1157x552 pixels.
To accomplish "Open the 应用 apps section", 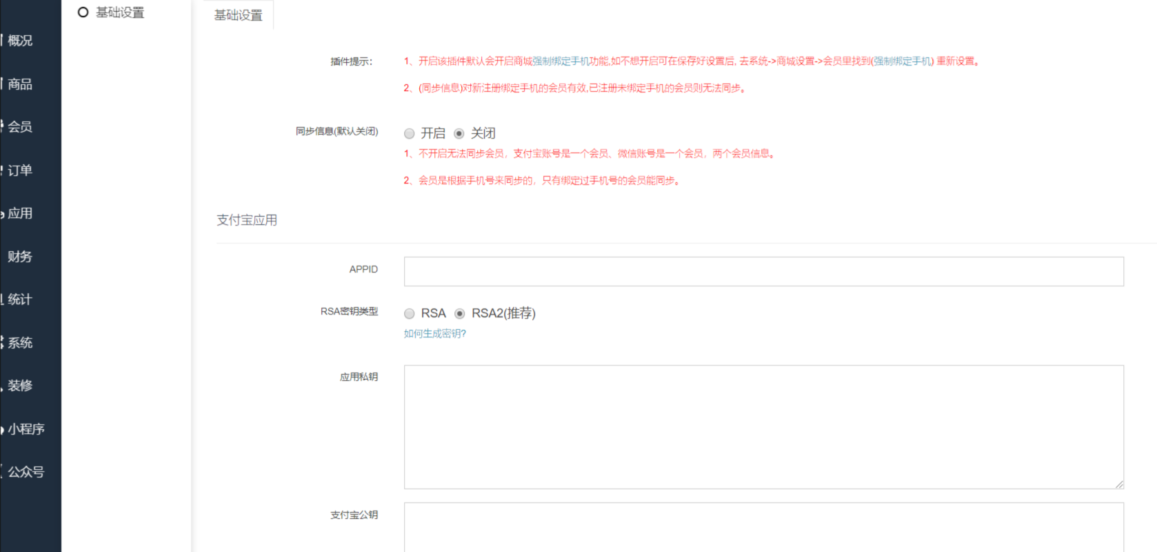I will (x=20, y=213).
